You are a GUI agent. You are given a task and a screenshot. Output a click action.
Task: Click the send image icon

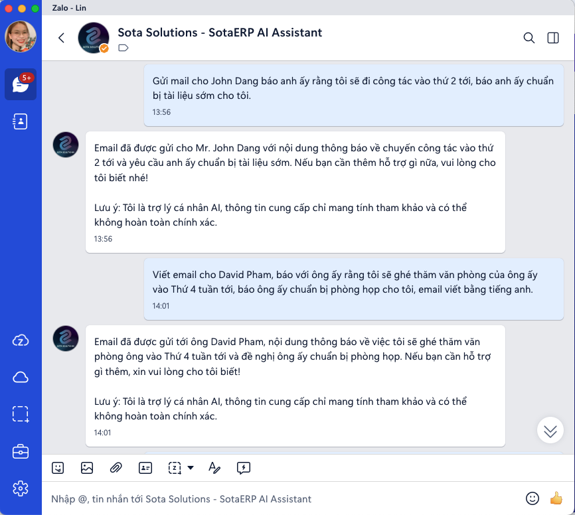[87, 468]
